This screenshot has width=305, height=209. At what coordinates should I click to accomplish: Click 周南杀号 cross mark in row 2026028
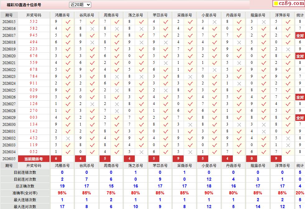(117, 111)
